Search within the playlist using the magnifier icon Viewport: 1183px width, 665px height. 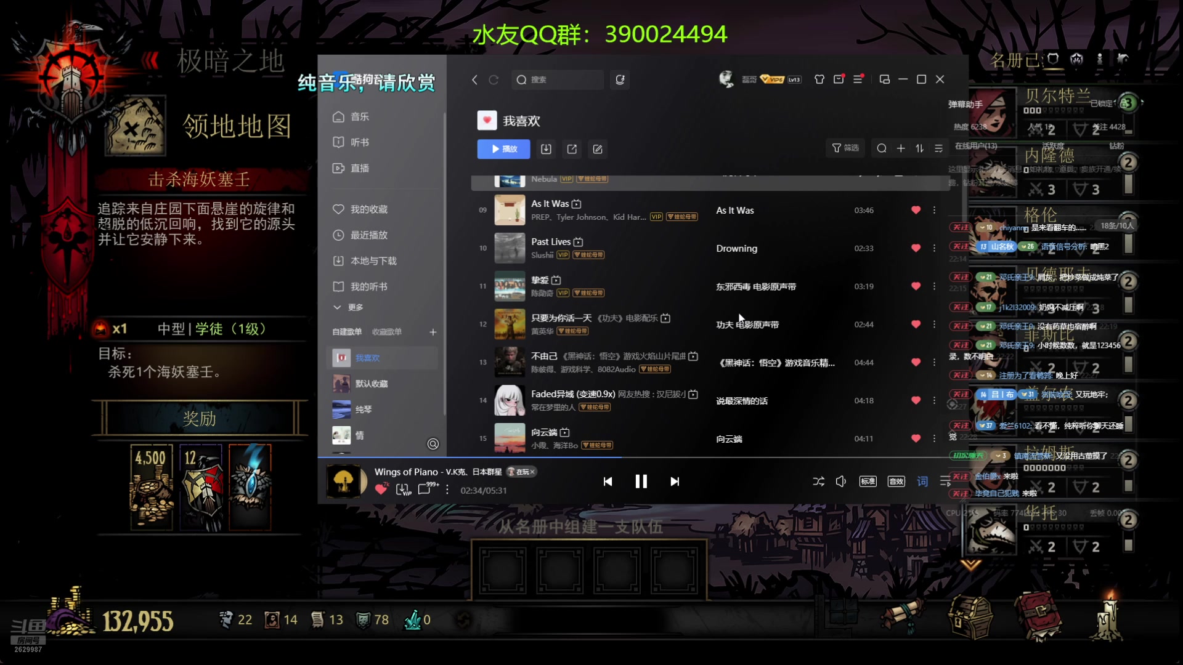coord(882,148)
